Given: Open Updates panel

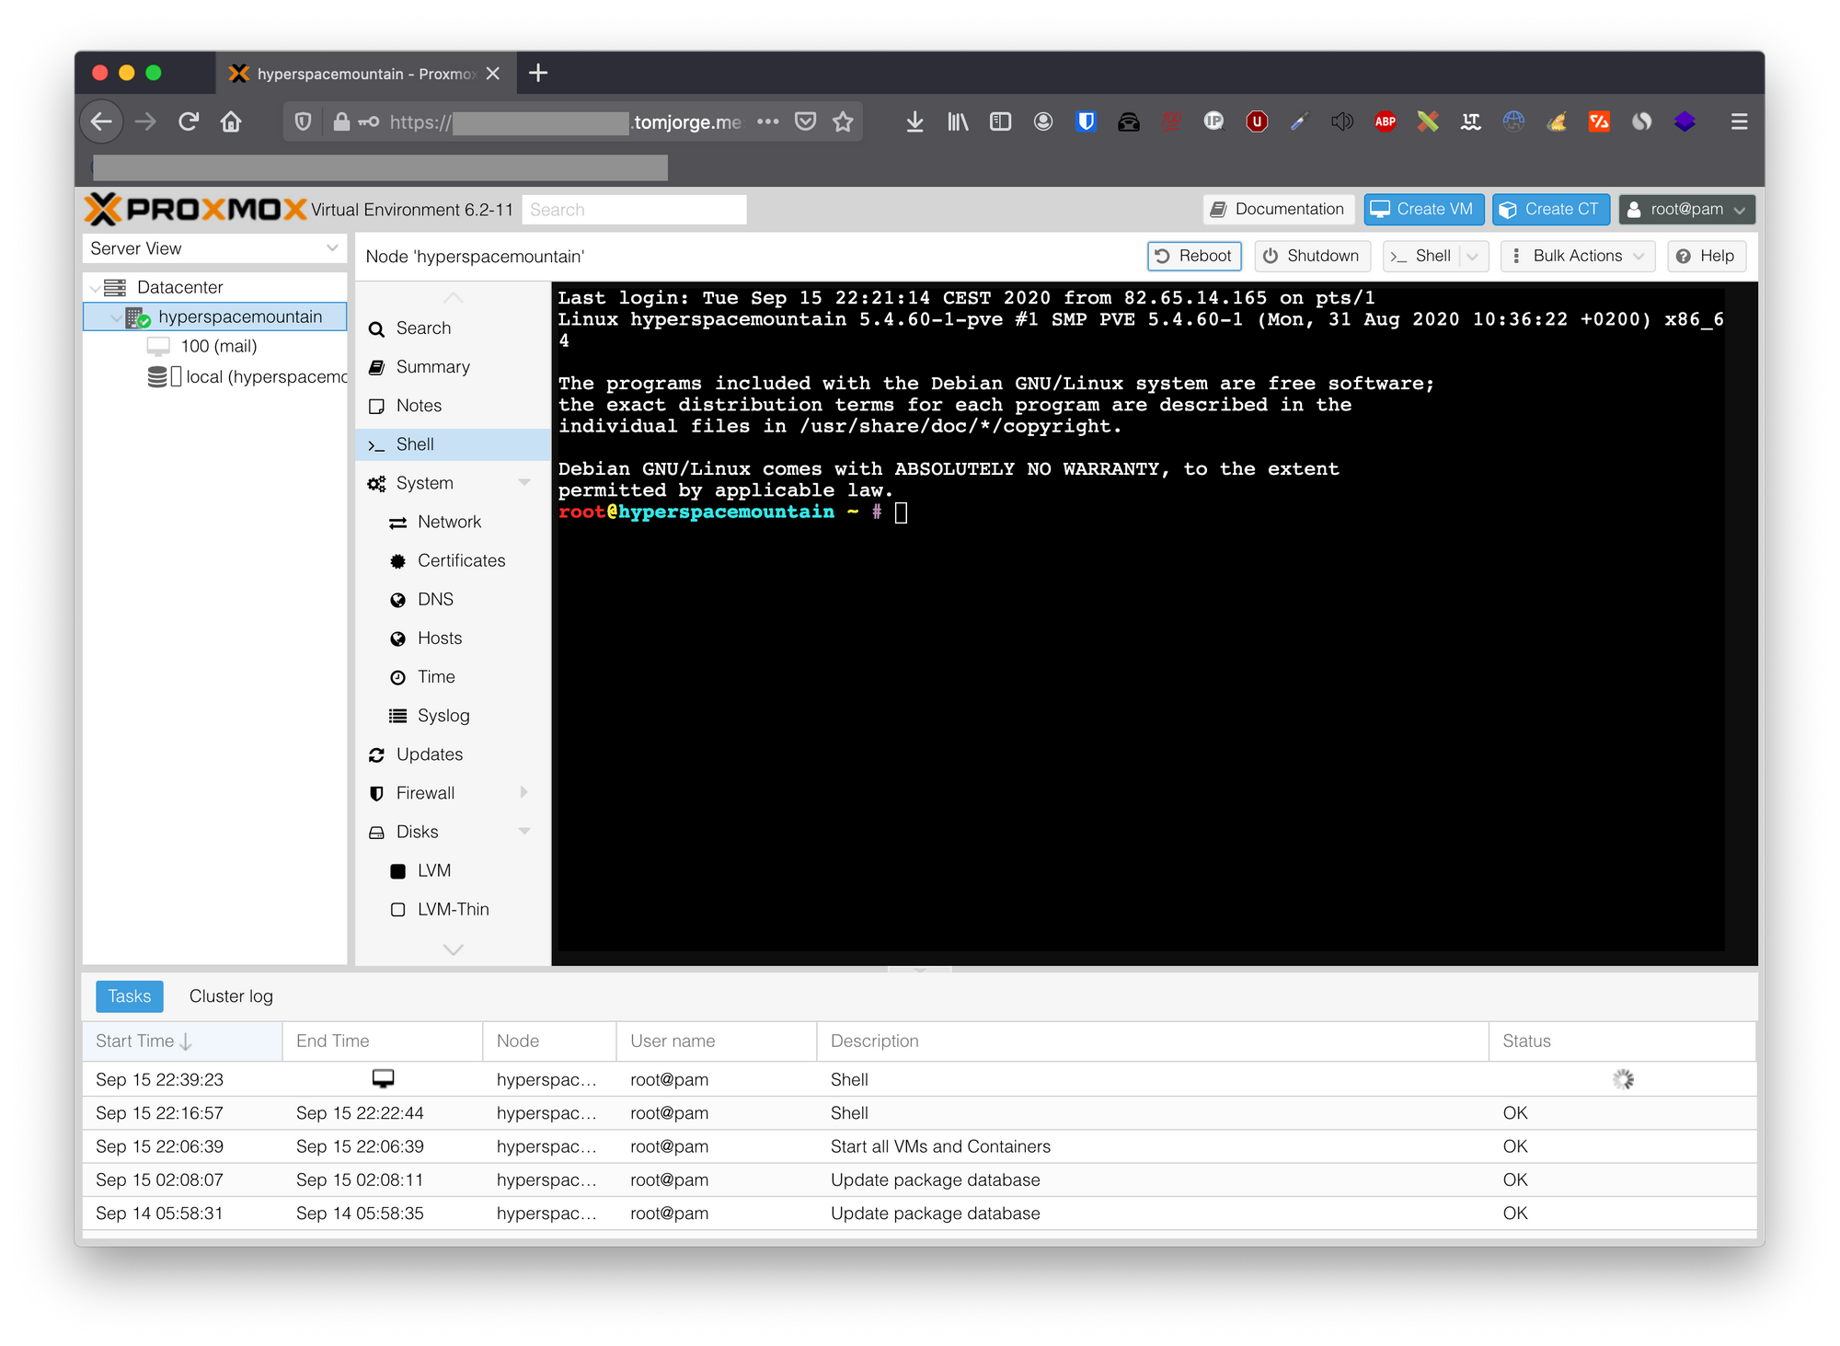Looking at the screenshot, I should pos(453,754).
